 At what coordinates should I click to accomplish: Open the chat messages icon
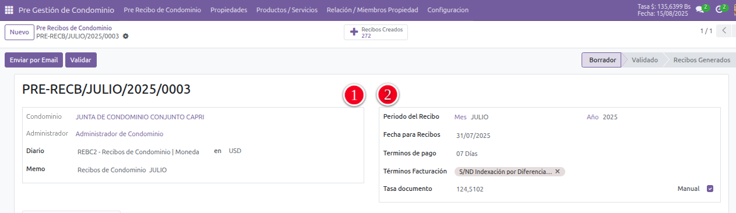tap(699, 10)
